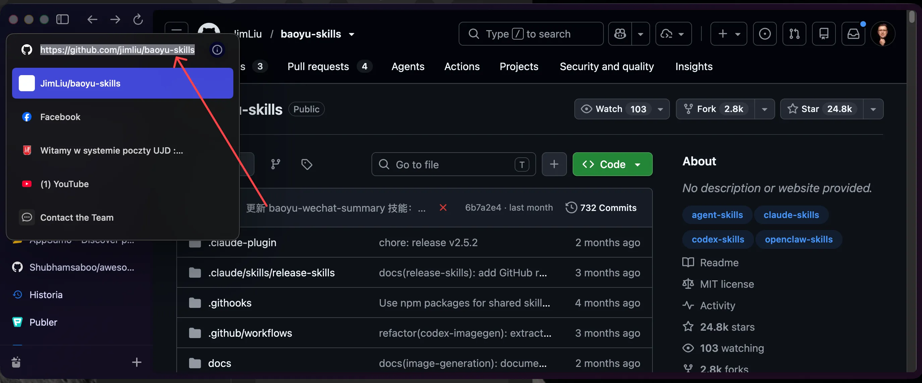
Task: Switch to the Actions tab
Action: tap(462, 67)
